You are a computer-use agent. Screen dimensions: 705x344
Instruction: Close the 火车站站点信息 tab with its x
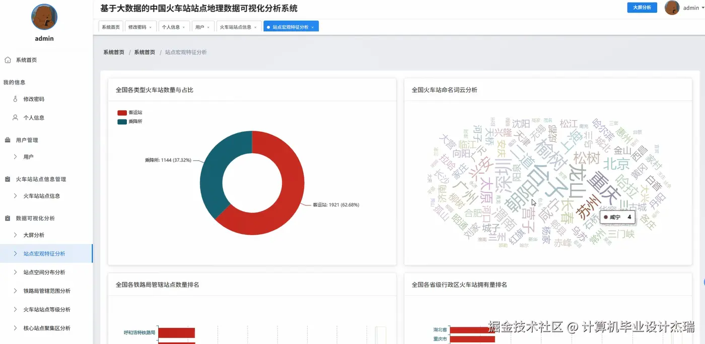[255, 27]
